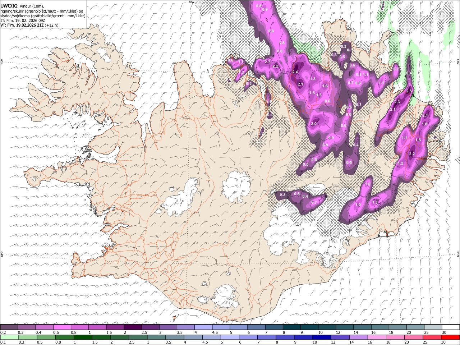This screenshot has height=345, width=460.
Task: Click bottom legend swatch between 8 and 9
Action: pos(285,337)
